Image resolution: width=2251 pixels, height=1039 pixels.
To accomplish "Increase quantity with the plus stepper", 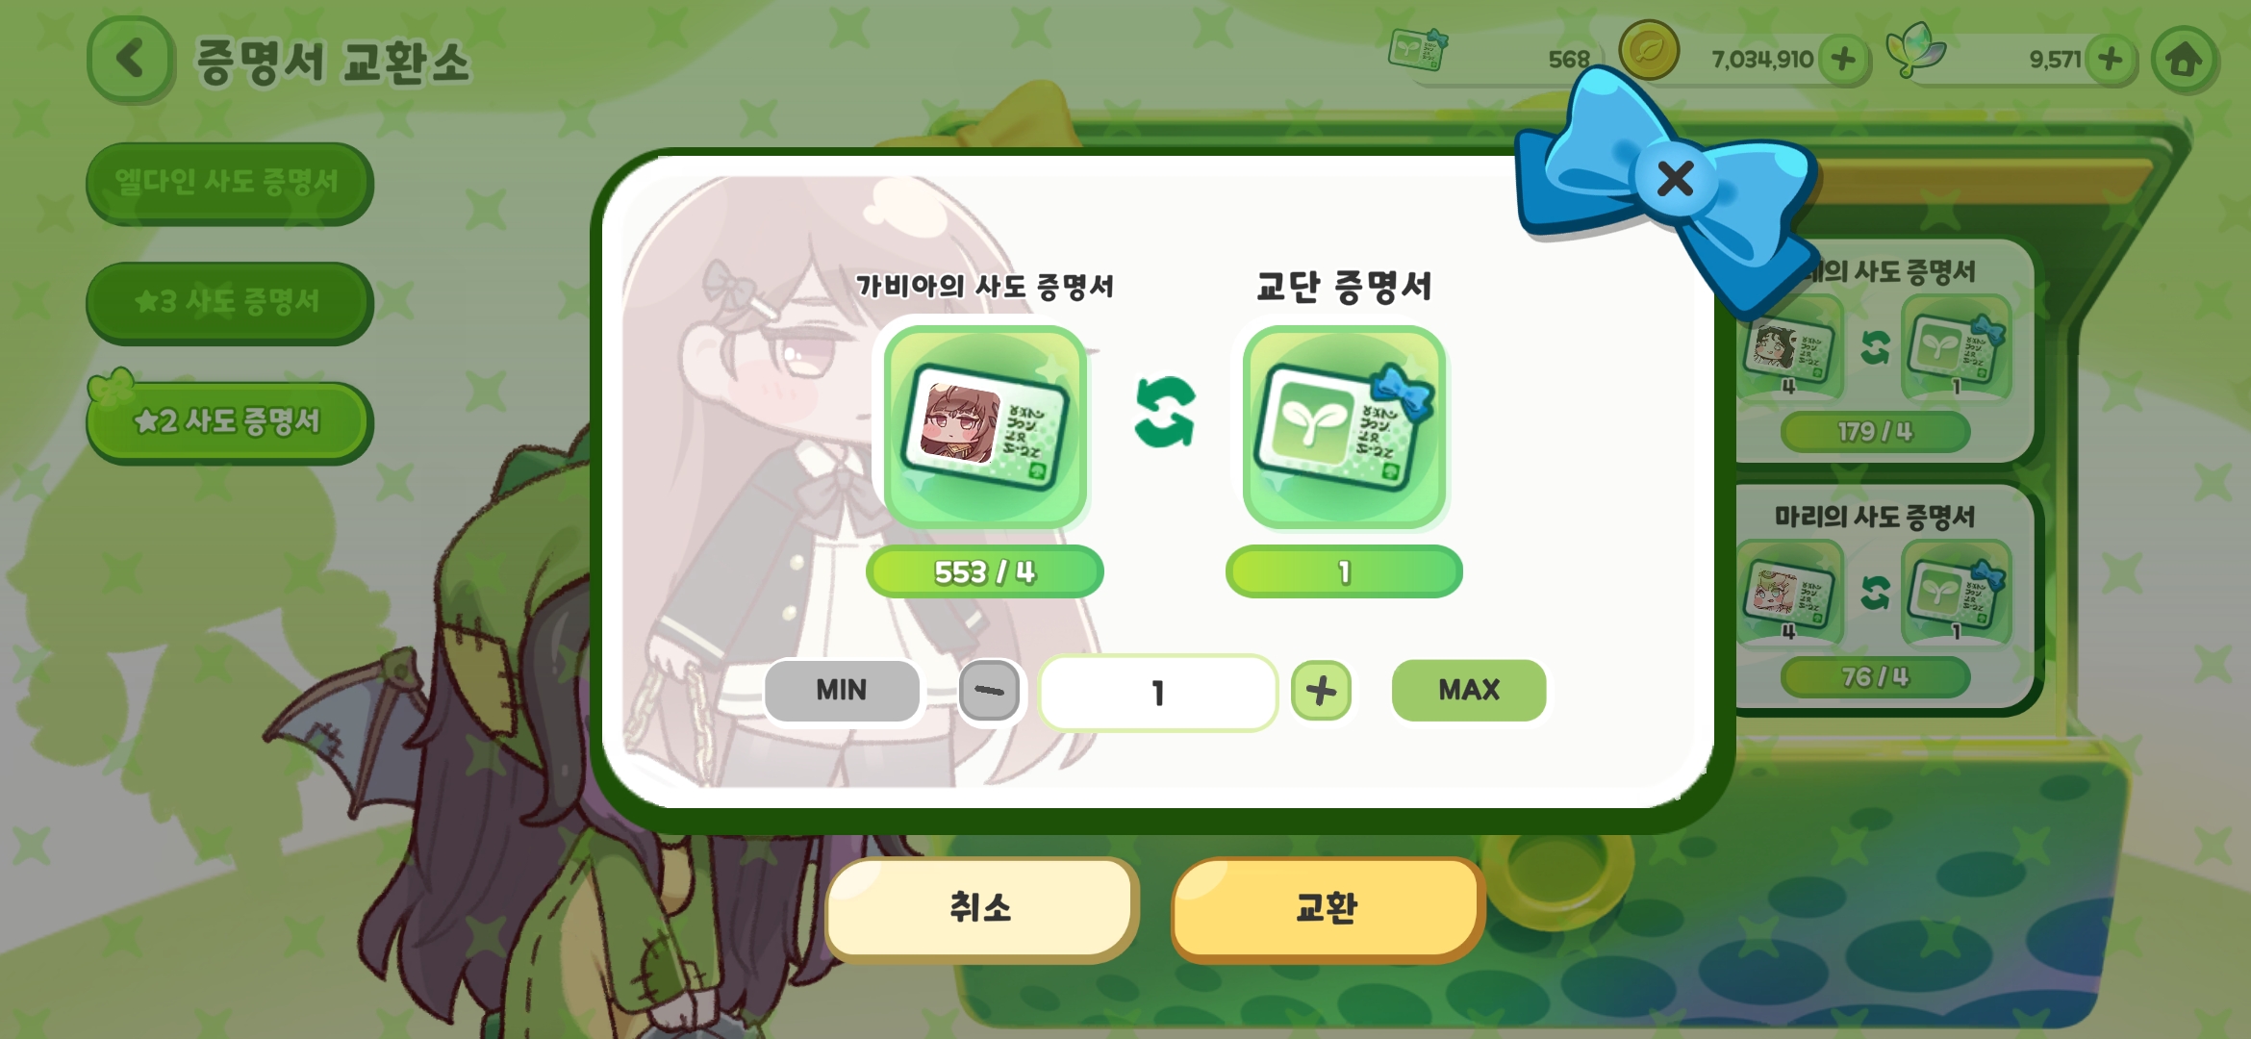I will tap(1321, 690).
